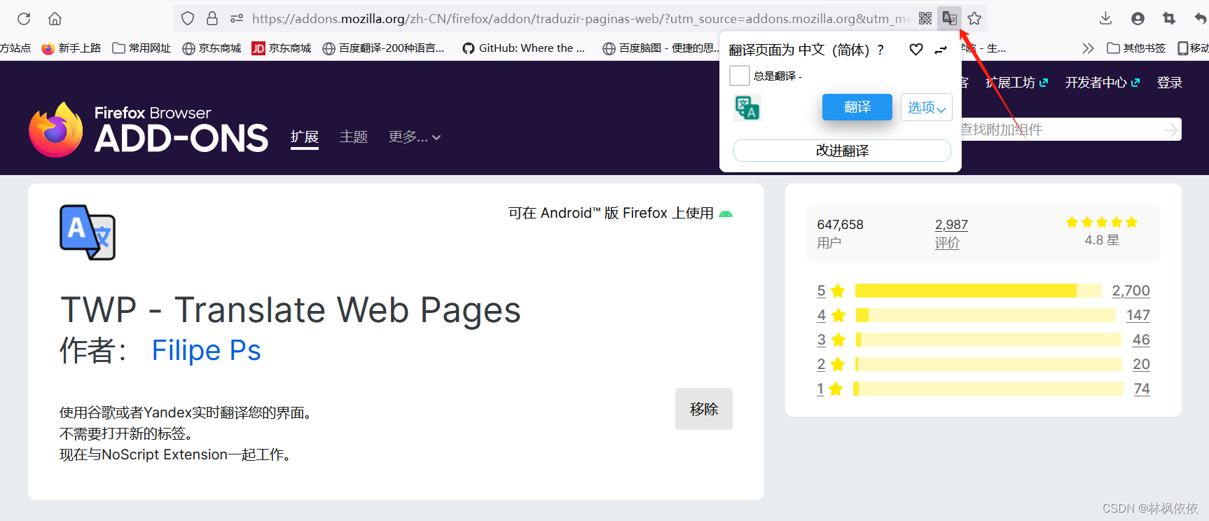This screenshot has height=521, width=1209.
Task: Bookmark this page with the star icon
Action: click(x=974, y=19)
